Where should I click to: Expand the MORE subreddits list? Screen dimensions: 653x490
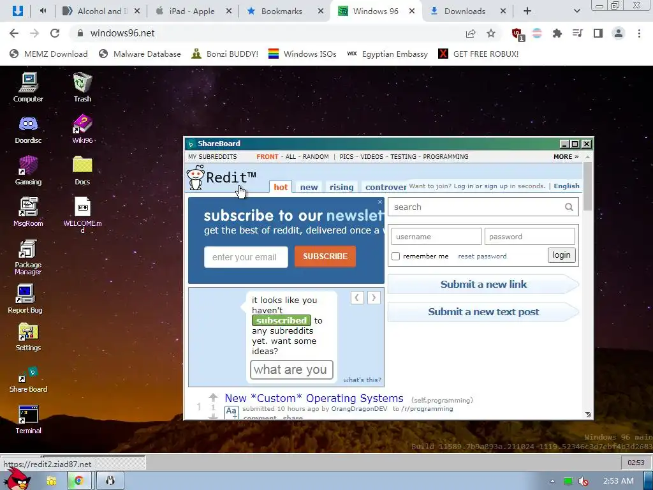[x=566, y=157]
